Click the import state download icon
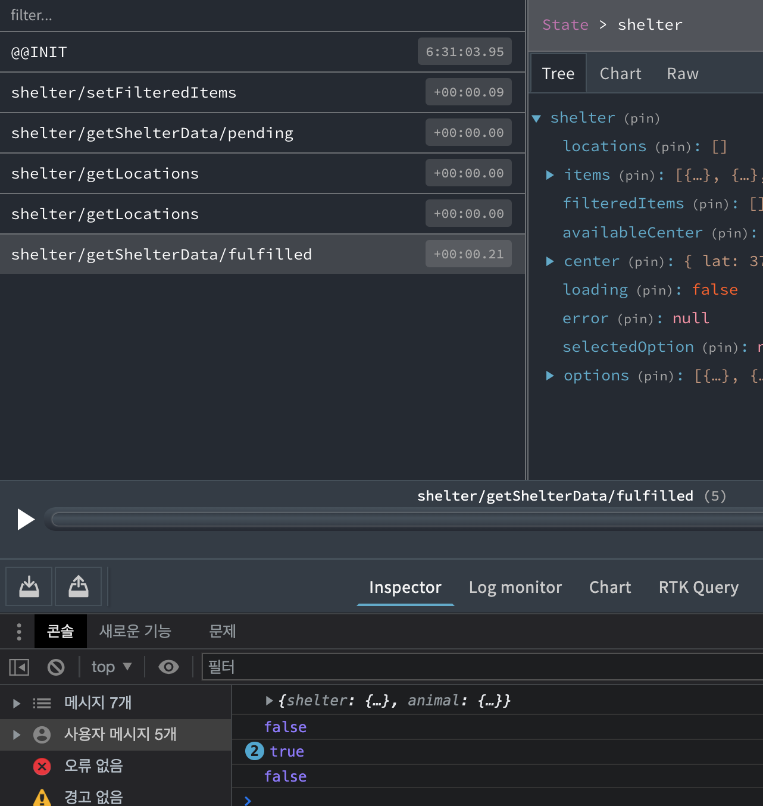 point(29,587)
